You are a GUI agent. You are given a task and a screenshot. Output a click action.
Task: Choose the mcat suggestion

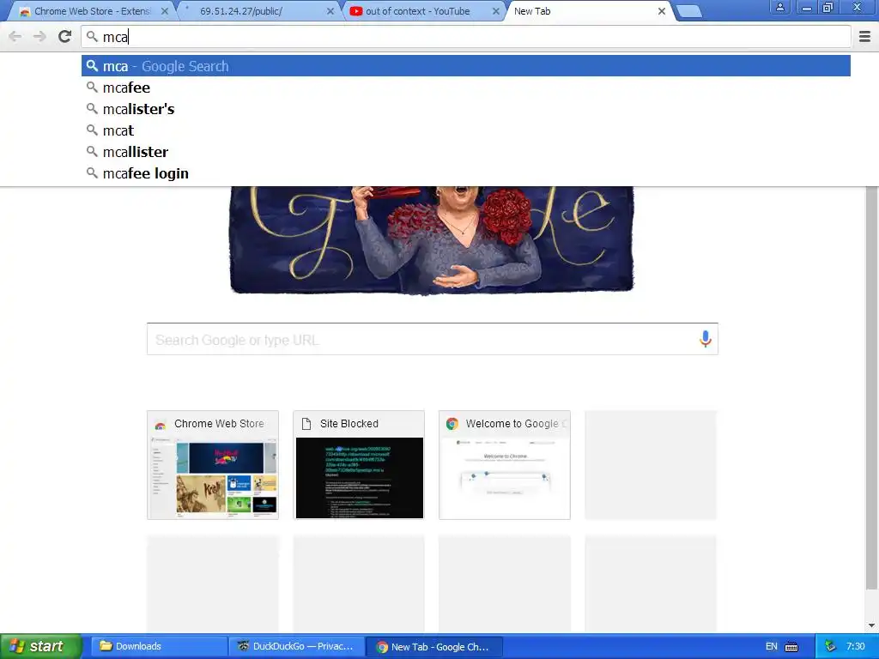(466, 130)
